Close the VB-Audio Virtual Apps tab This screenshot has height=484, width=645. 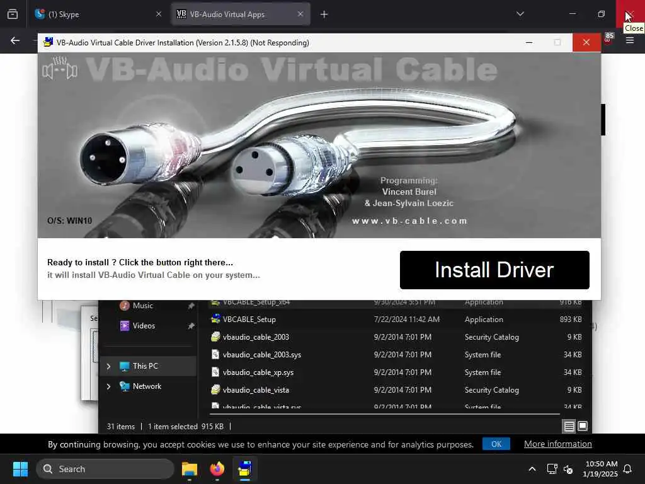click(300, 14)
